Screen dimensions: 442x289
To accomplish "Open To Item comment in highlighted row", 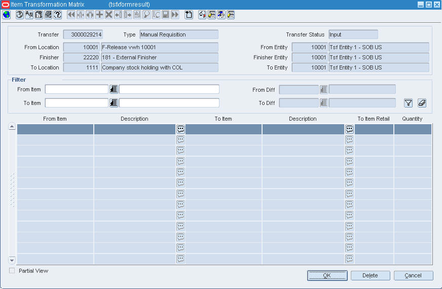I will (x=350, y=129).
